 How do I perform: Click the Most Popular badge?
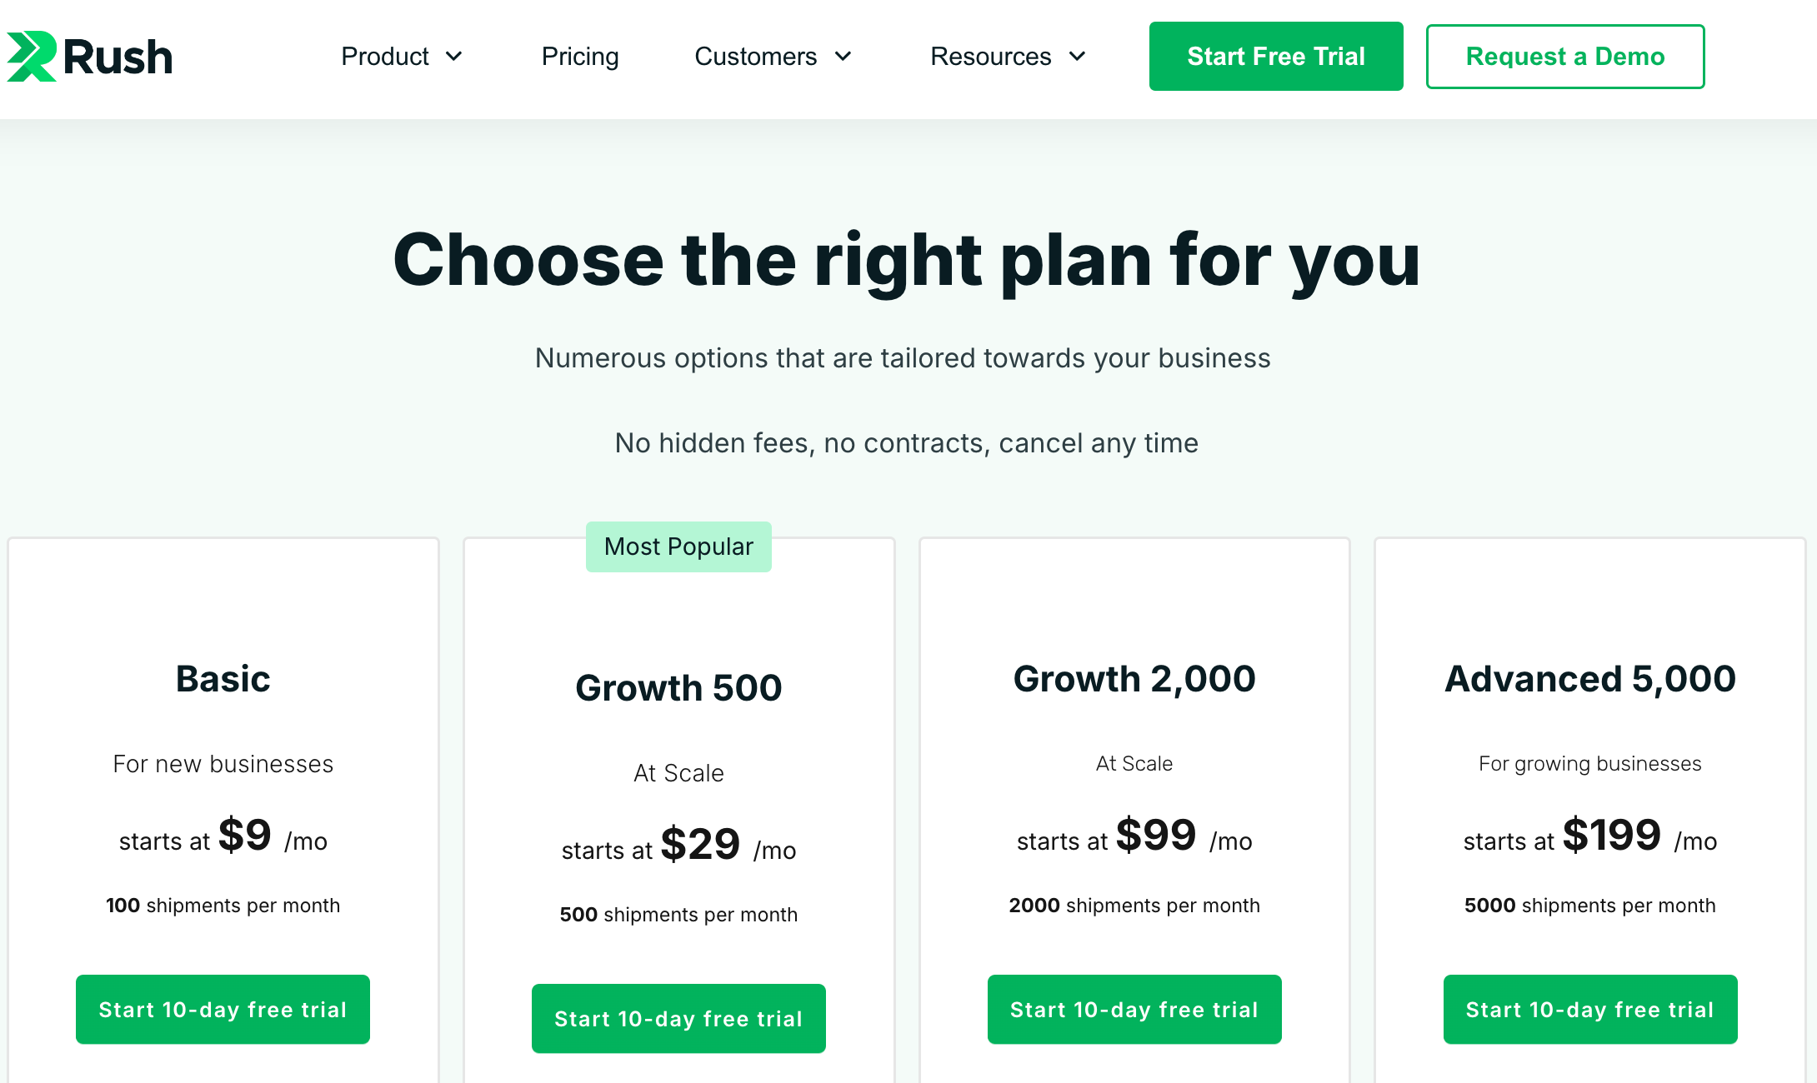pyautogui.click(x=678, y=546)
